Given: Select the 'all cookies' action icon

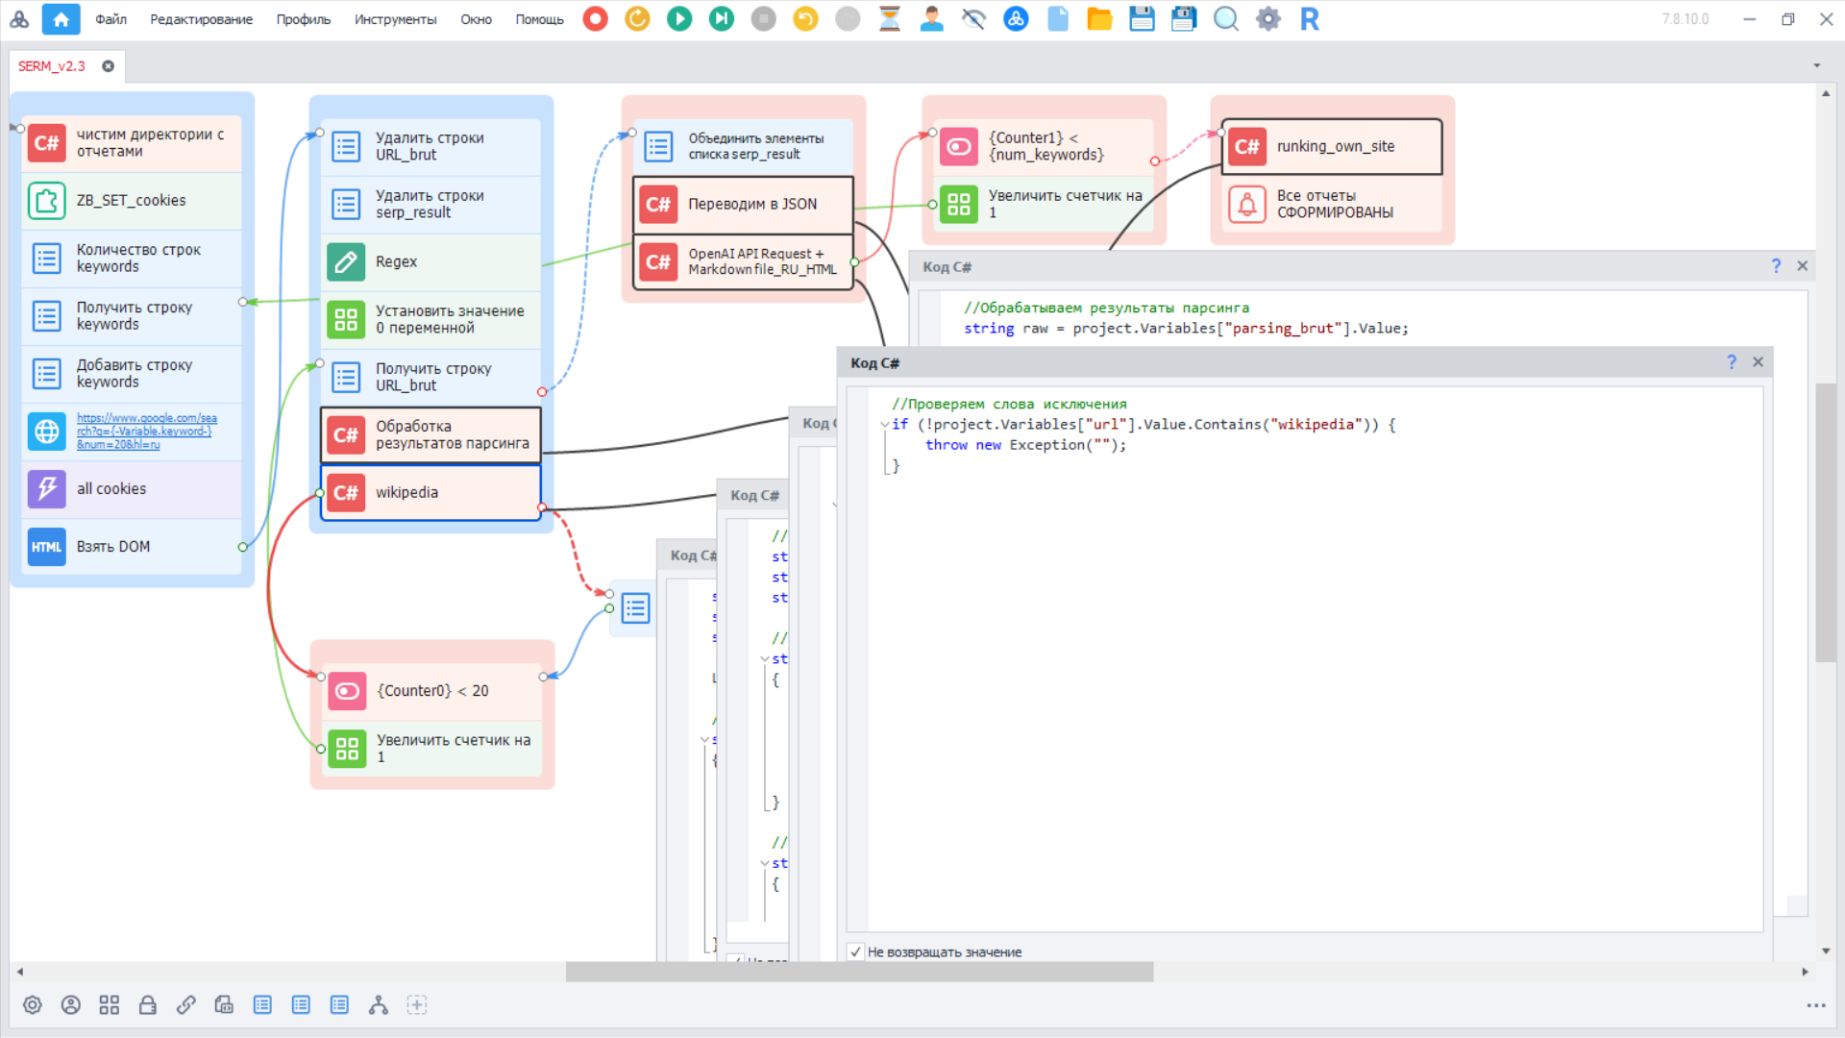Looking at the screenshot, I should [x=46, y=489].
